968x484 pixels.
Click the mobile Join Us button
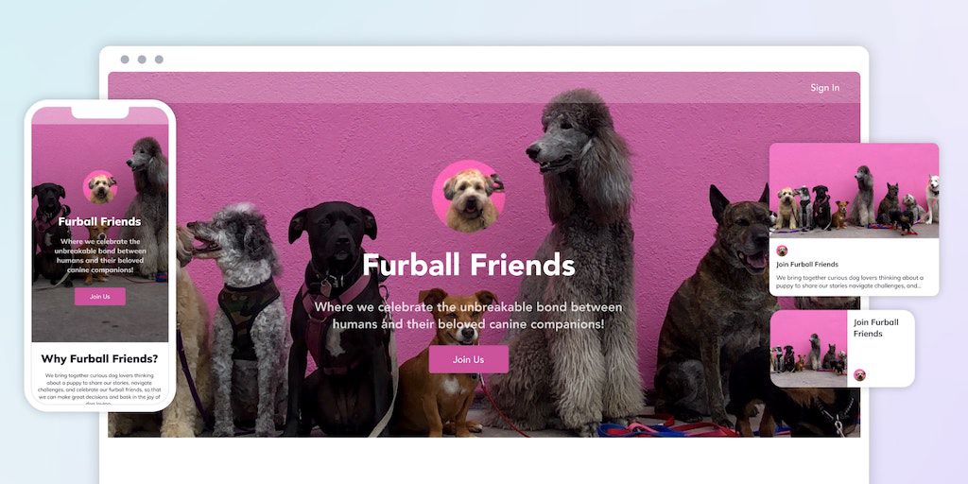point(100,296)
